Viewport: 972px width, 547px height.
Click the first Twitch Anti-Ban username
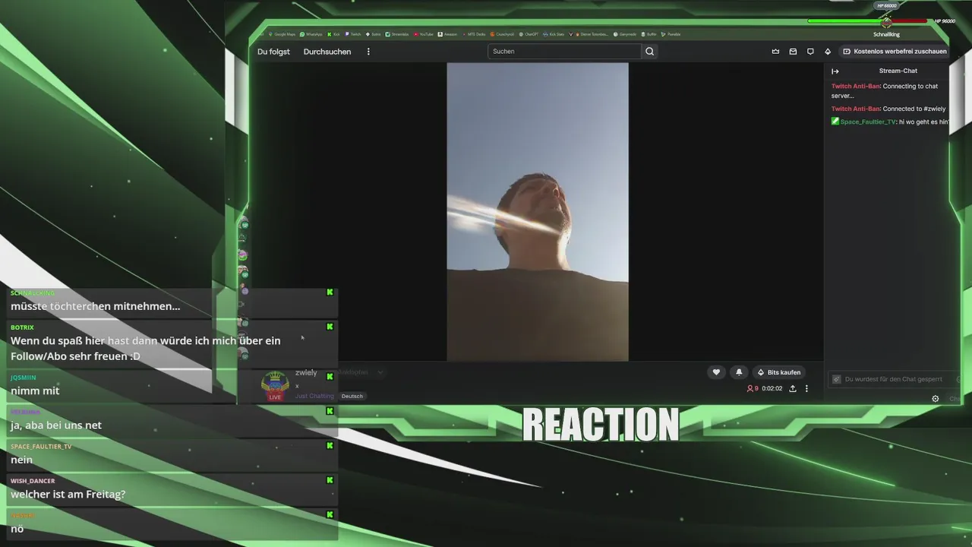coord(855,87)
